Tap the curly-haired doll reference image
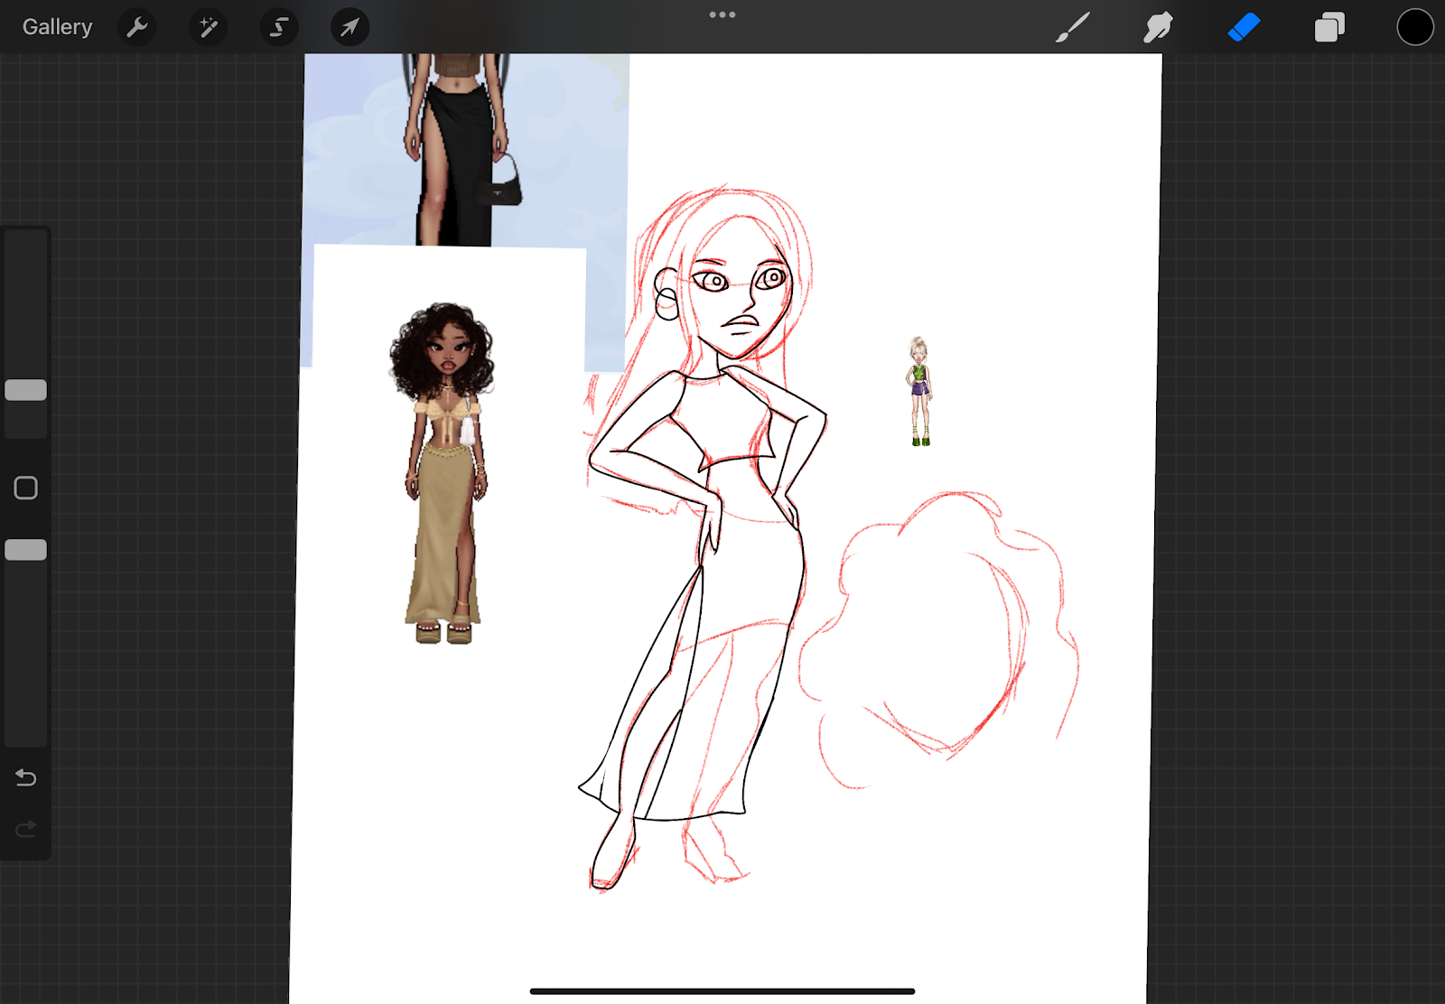Screen dimensions: 1445x1004 (x=443, y=469)
